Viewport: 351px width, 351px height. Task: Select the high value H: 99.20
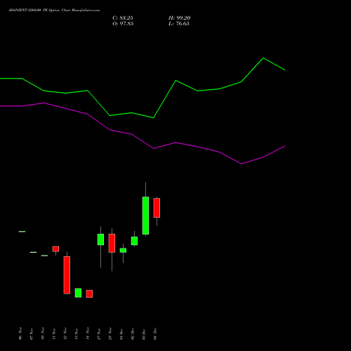[x=180, y=18]
